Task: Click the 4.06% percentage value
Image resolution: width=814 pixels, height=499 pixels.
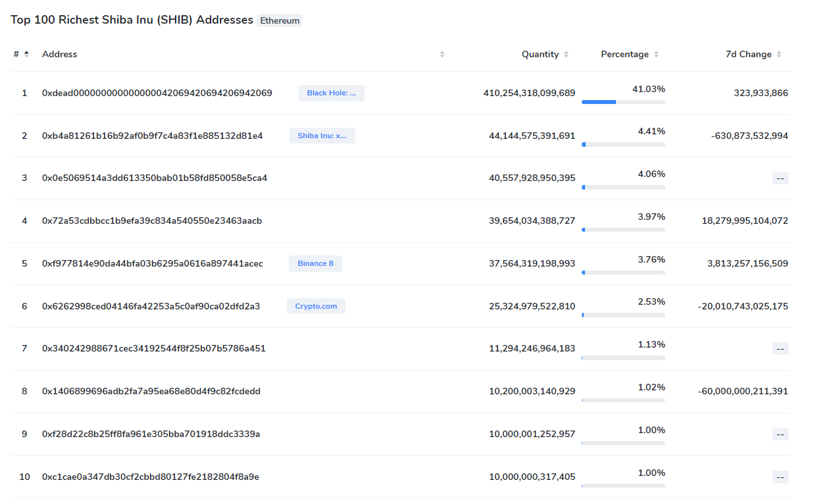Action: tap(651, 174)
